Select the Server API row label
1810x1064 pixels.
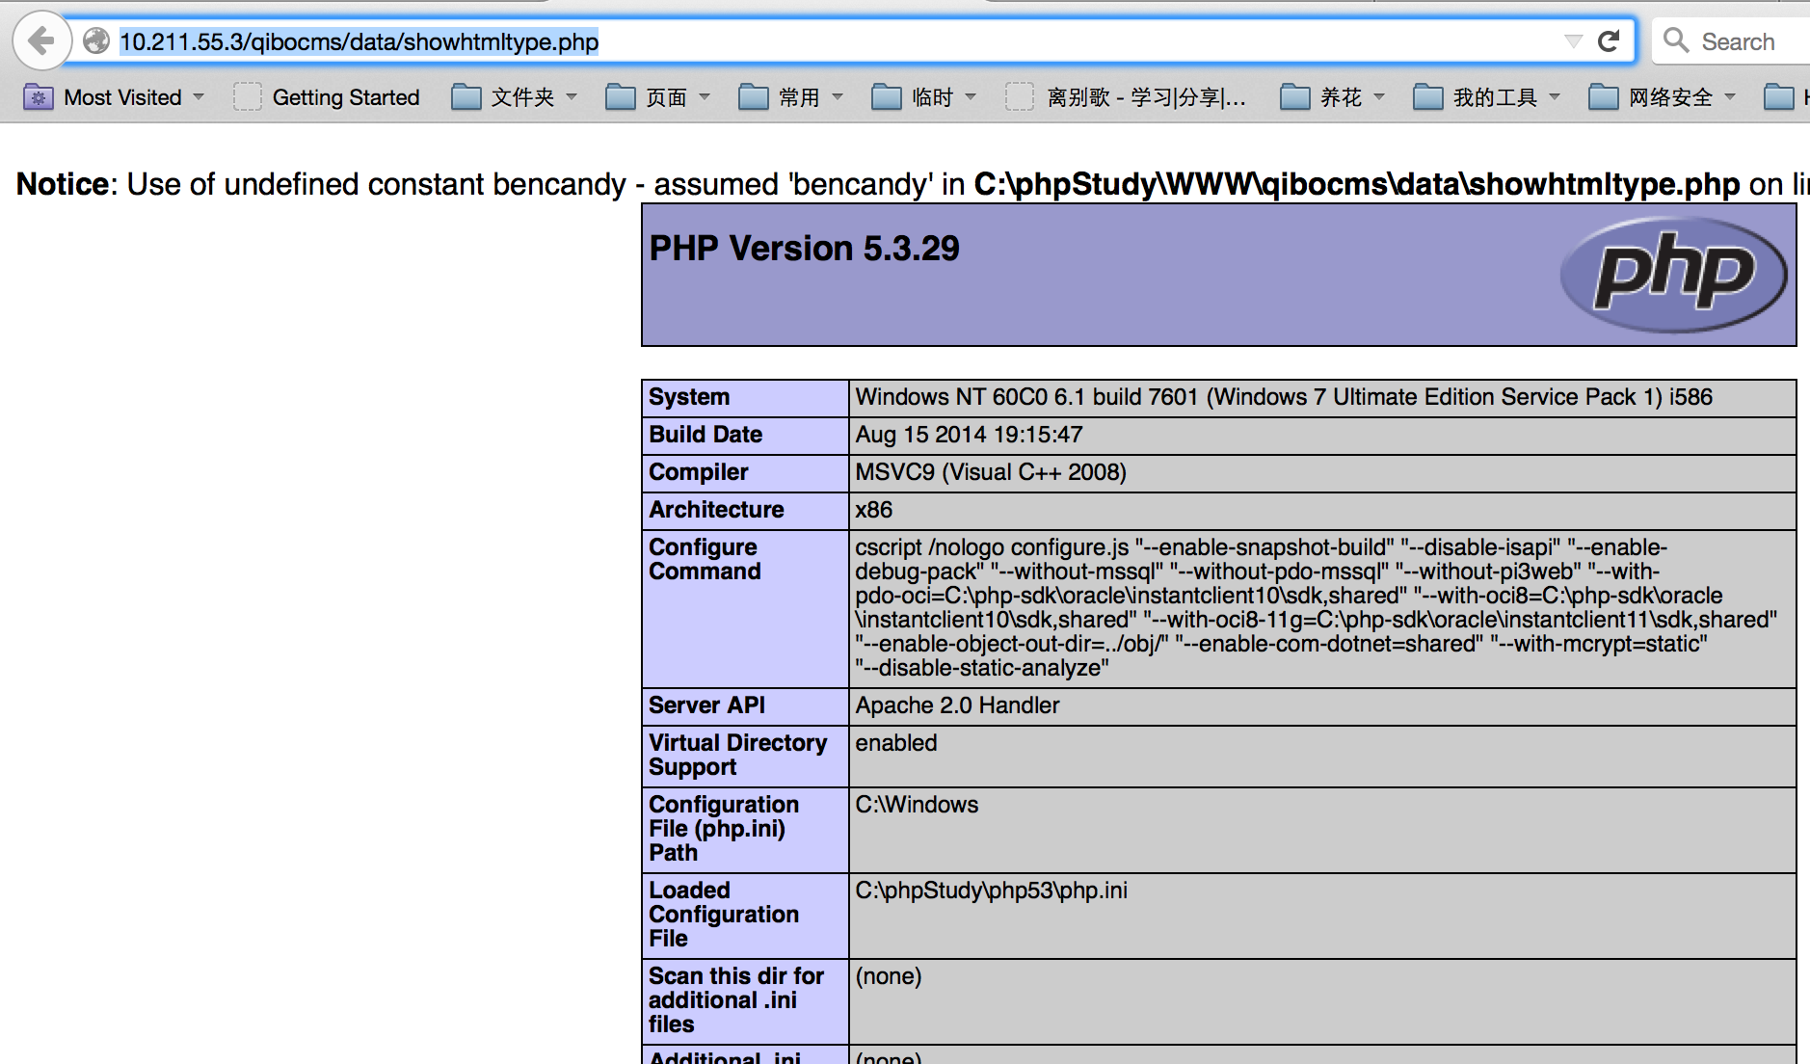point(706,705)
